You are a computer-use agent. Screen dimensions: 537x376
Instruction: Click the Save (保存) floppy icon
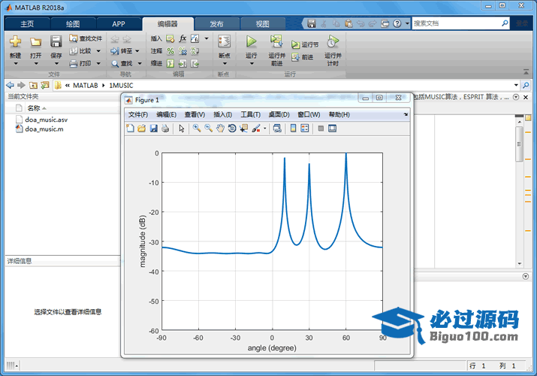[x=56, y=41]
